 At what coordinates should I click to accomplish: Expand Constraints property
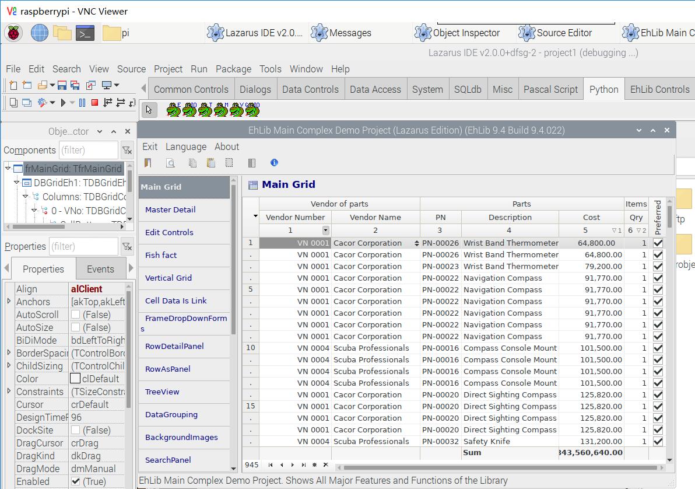tap(9, 391)
